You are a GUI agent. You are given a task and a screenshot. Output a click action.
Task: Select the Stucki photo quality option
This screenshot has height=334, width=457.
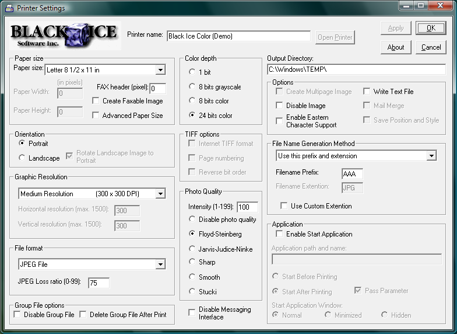point(192,291)
